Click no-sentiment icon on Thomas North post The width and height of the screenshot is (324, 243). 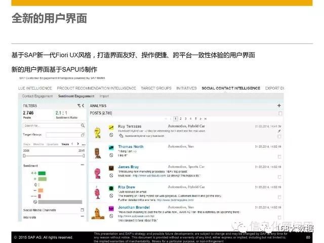tap(111, 155)
